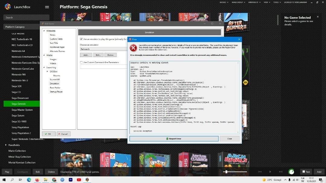326x183 pixels.
Task: Launch Microsoft Edge from the taskbar
Action: coord(29,180)
